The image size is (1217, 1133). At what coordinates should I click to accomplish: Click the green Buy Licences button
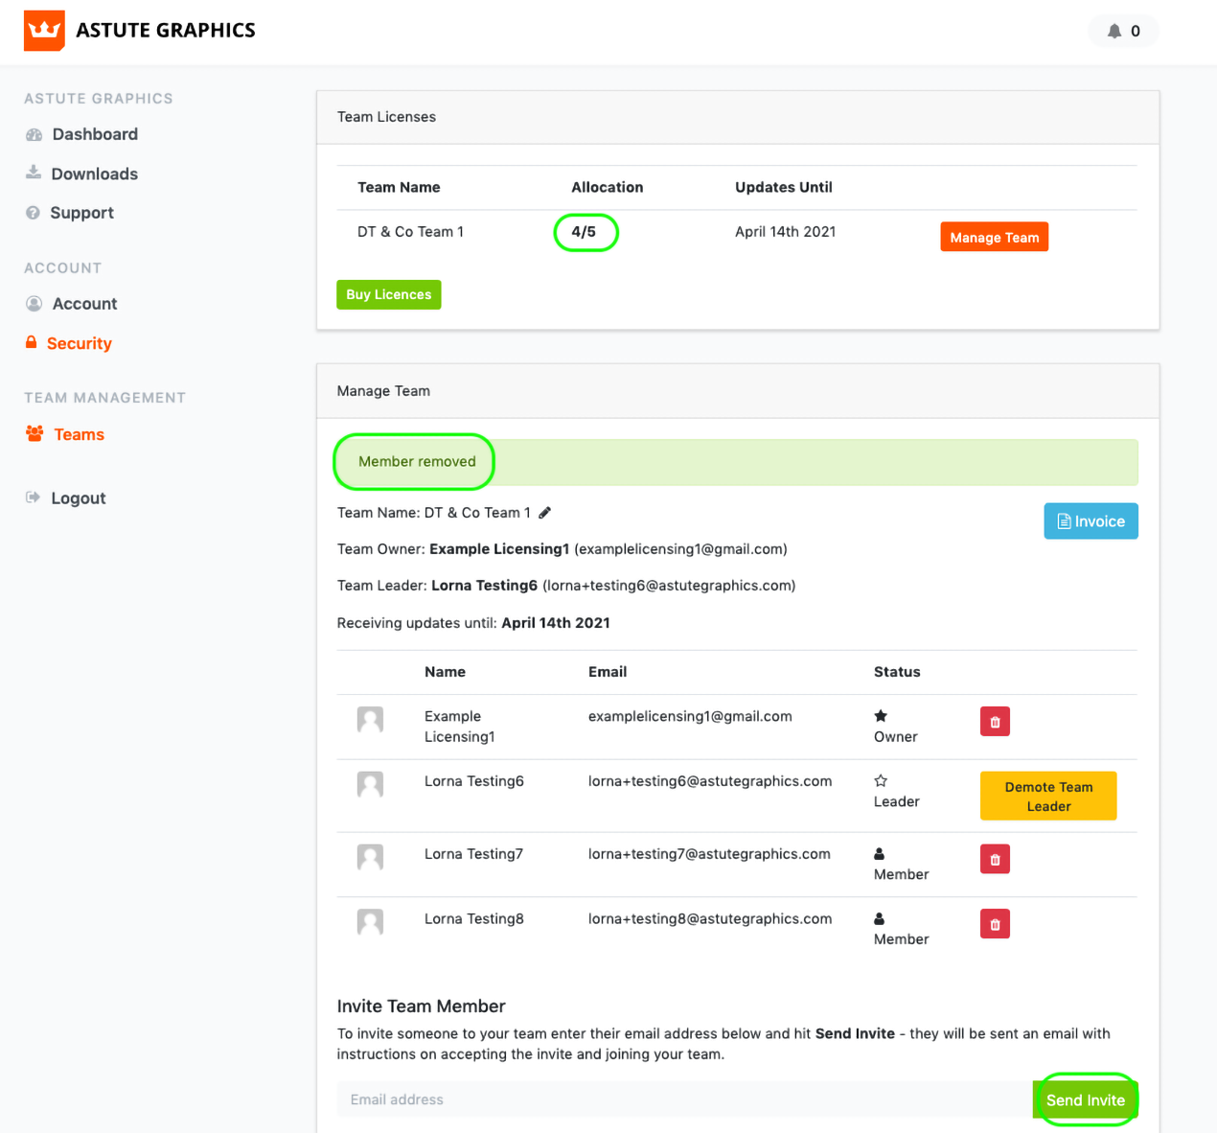click(388, 294)
